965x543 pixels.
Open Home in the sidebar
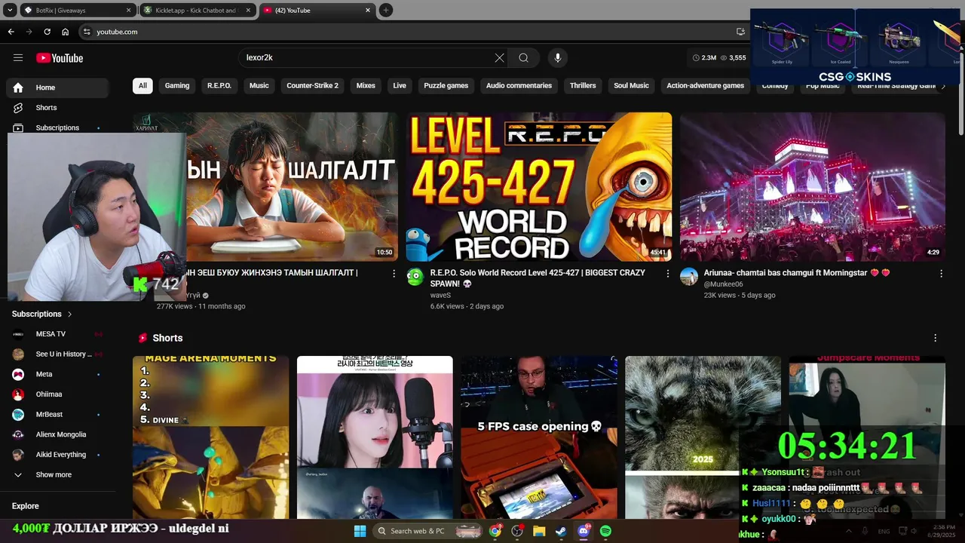57,87
